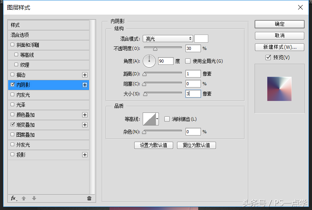Enable the 光泽 checkbox
Viewport: 312px width, 210px height.
pos(12,104)
